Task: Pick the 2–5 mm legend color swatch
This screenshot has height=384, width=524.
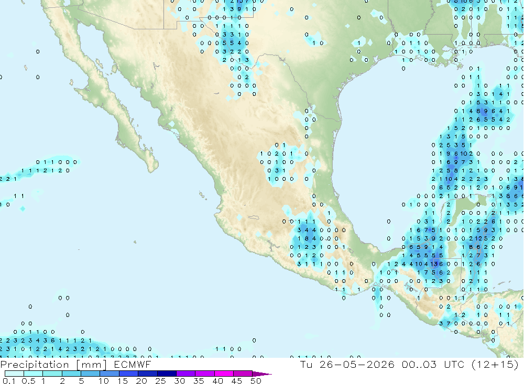Action: tap(71, 374)
